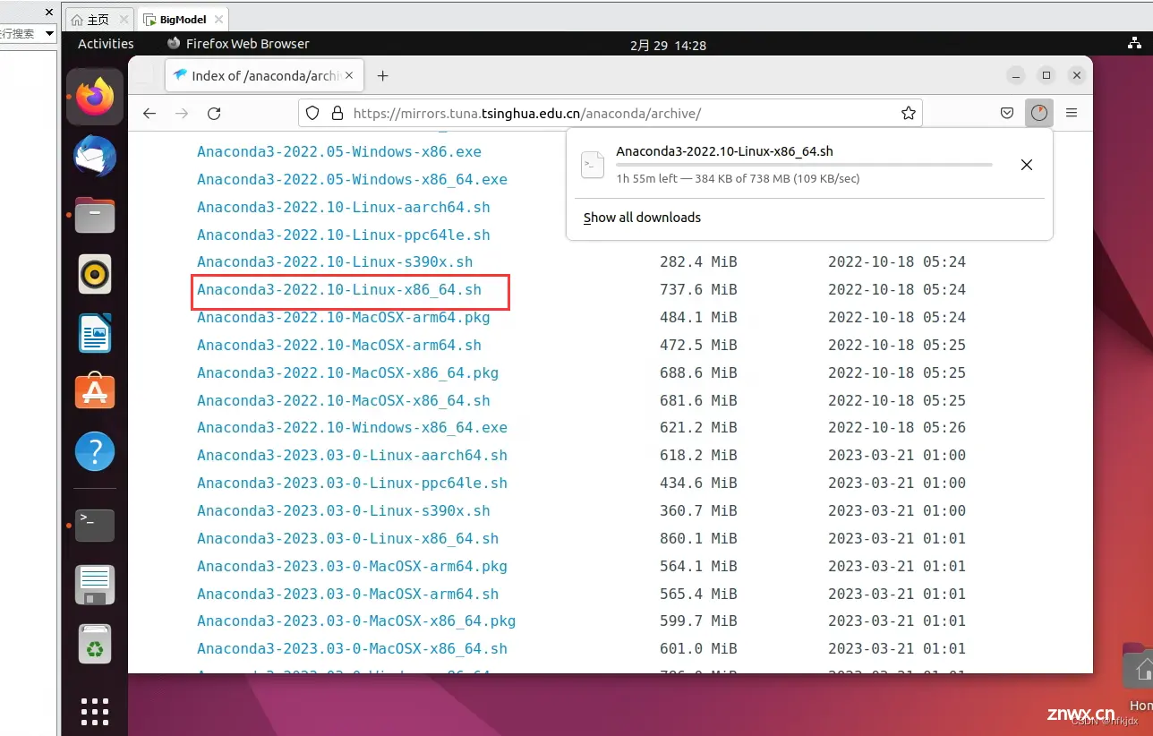Open Firefox from the Ubuntu dock
This screenshot has height=736, width=1153.
(95, 97)
